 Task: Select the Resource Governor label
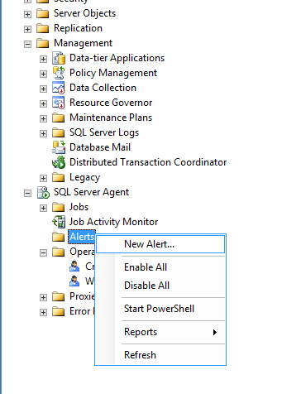point(111,103)
